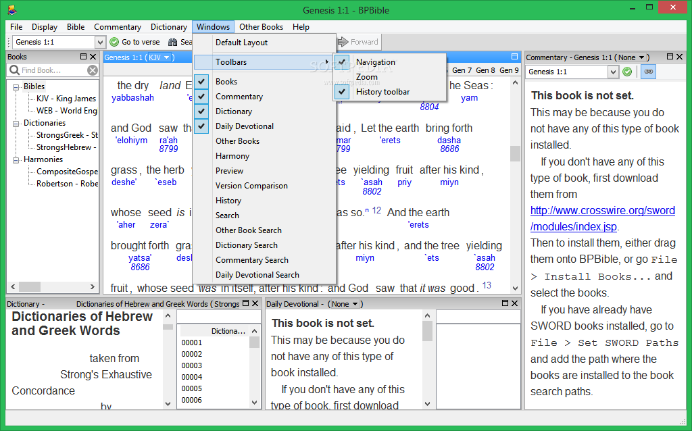Click Gen 8 chapter link
Image resolution: width=692 pixels, height=431 pixels.
485,70
